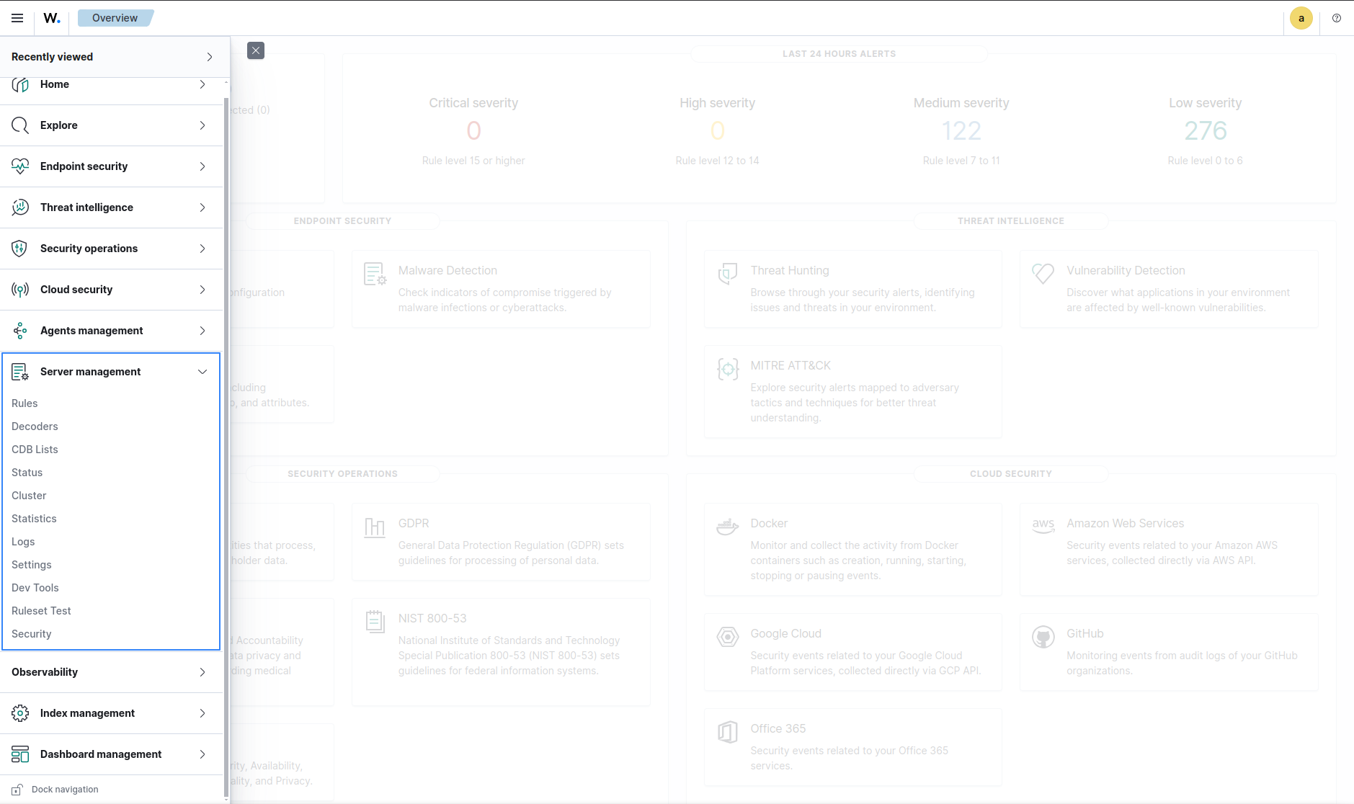Click the Wazuh W. logo

(52, 18)
